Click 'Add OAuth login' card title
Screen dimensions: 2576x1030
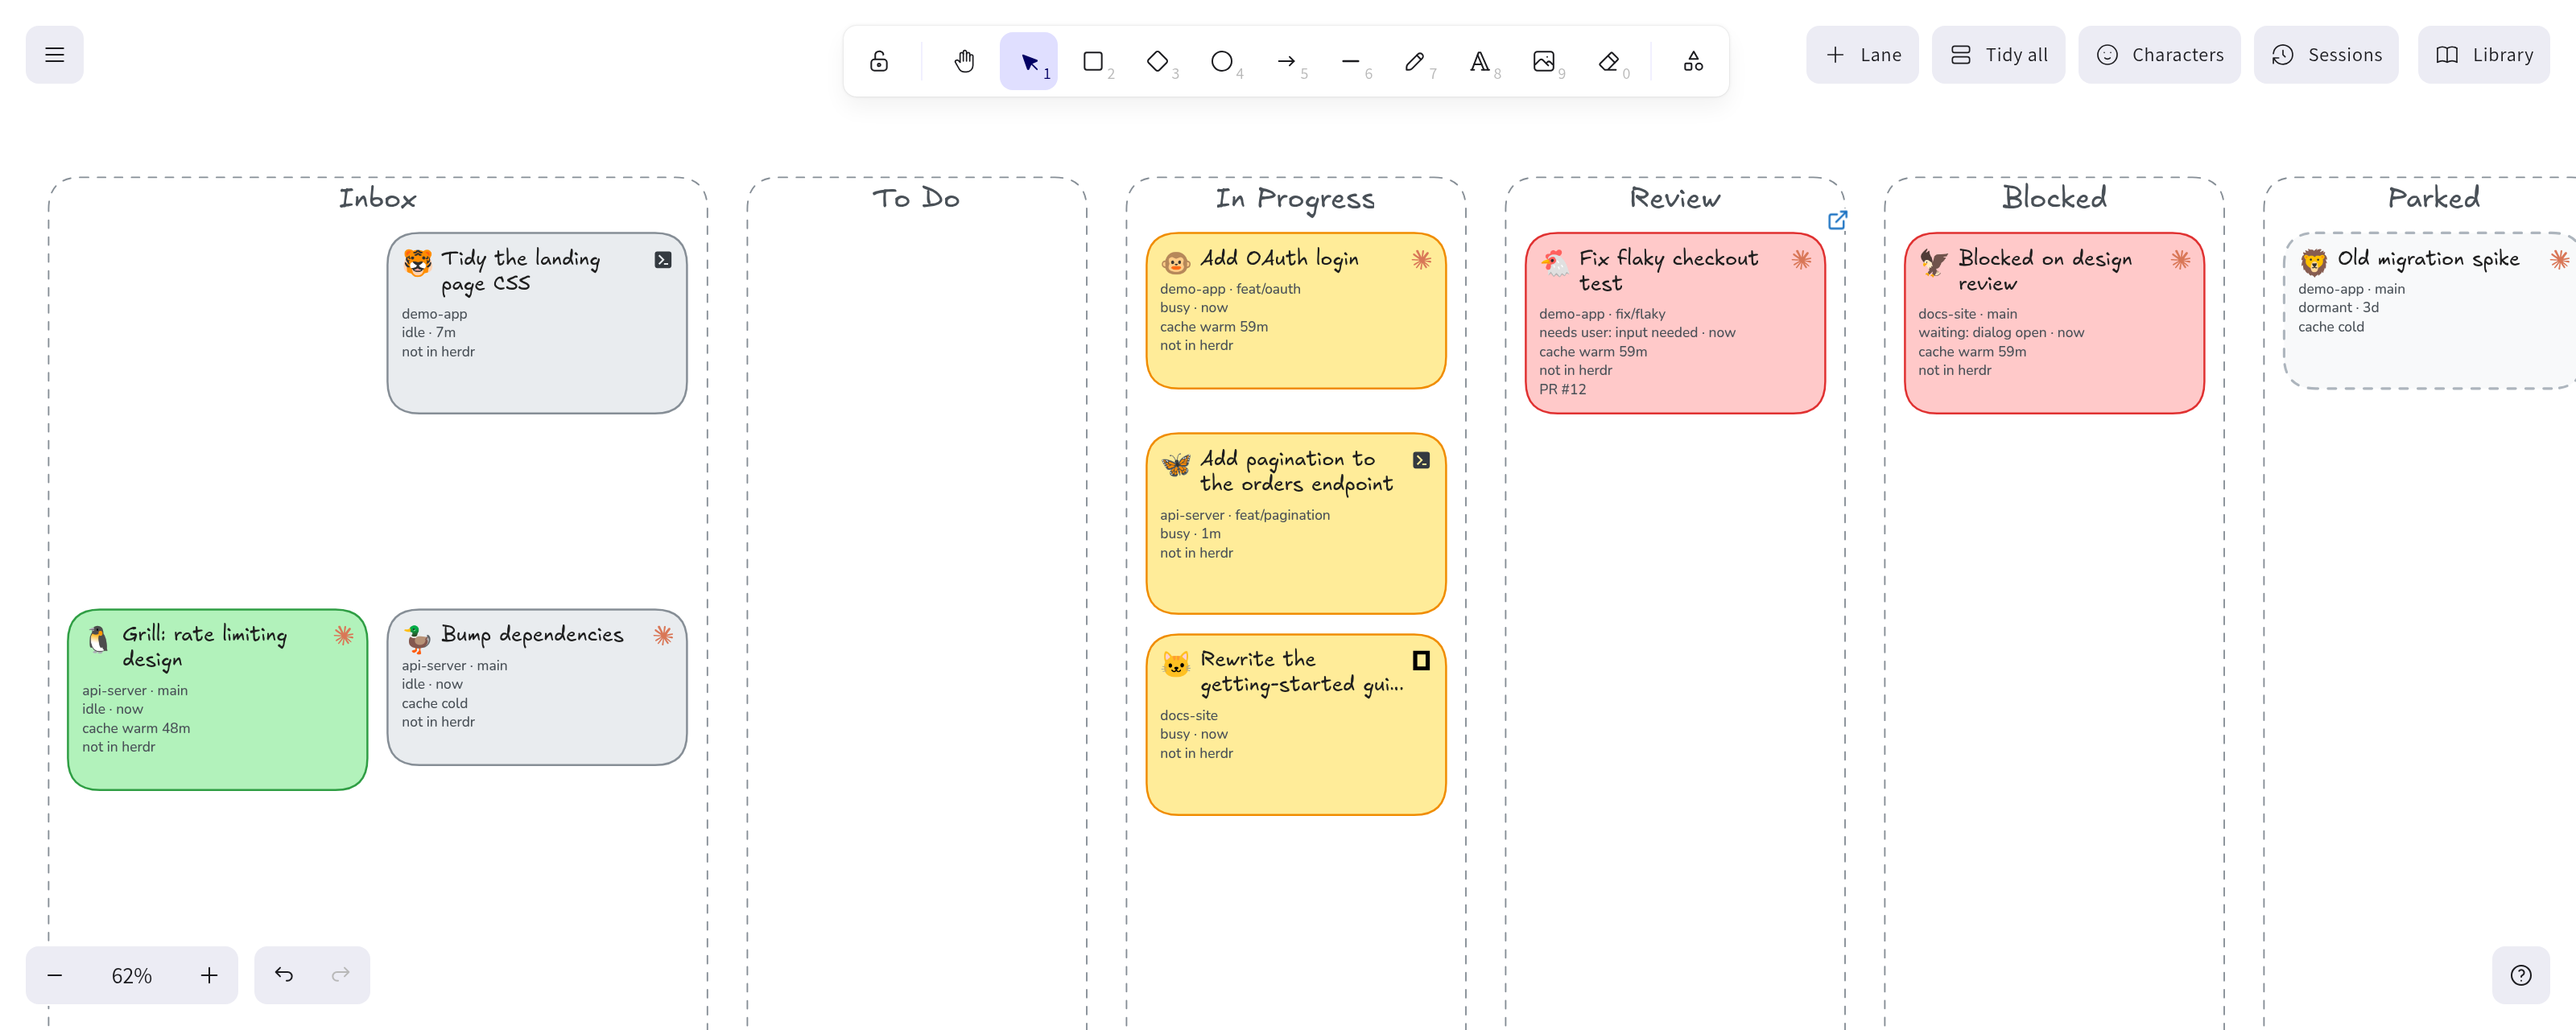[1279, 259]
